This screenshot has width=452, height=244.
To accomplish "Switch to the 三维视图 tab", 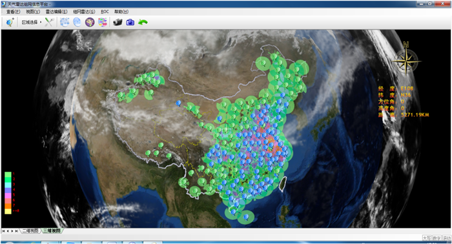I will click(x=52, y=230).
